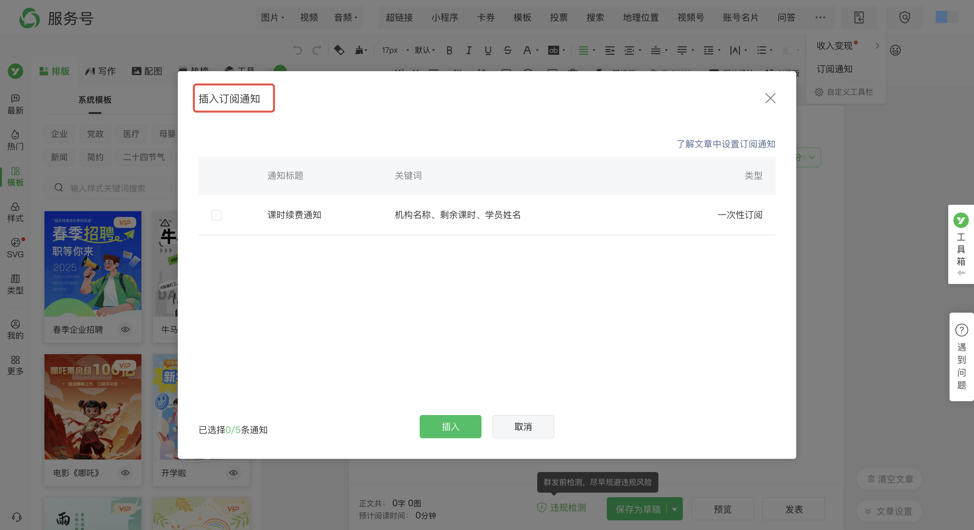Open 热门 in left sidebar

(x=15, y=140)
